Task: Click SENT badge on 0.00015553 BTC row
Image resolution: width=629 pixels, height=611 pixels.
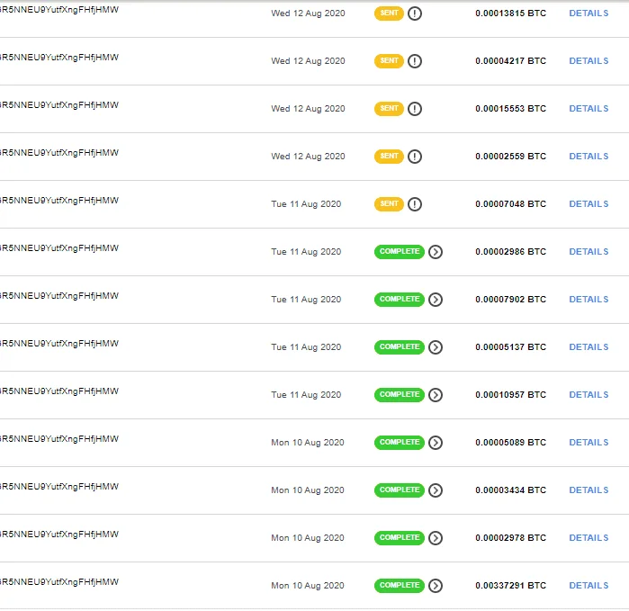Action: click(x=389, y=109)
